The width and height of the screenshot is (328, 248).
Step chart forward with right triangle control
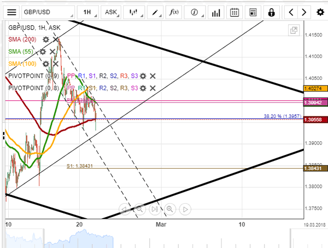point(185,209)
